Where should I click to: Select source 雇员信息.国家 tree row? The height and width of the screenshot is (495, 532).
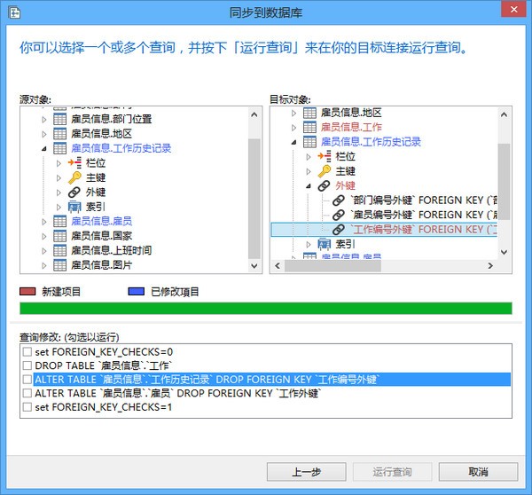tap(101, 236)
